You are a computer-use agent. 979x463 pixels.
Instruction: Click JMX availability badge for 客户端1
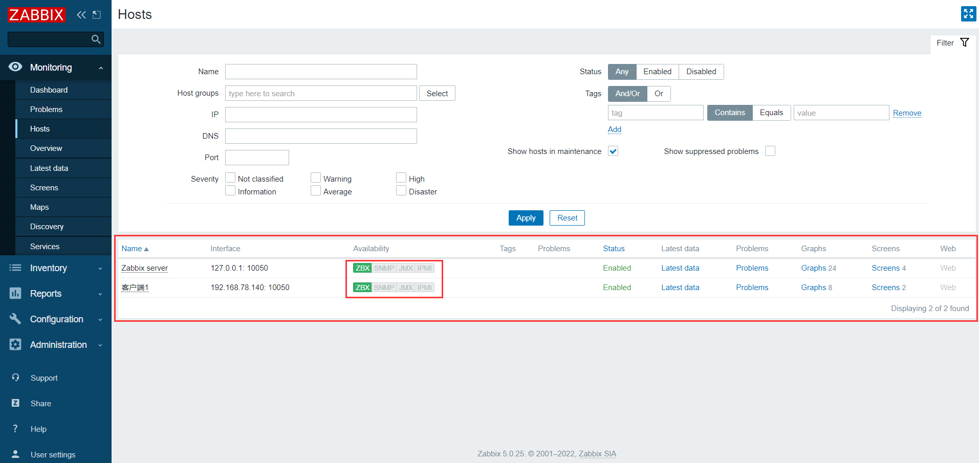point(406,288)
